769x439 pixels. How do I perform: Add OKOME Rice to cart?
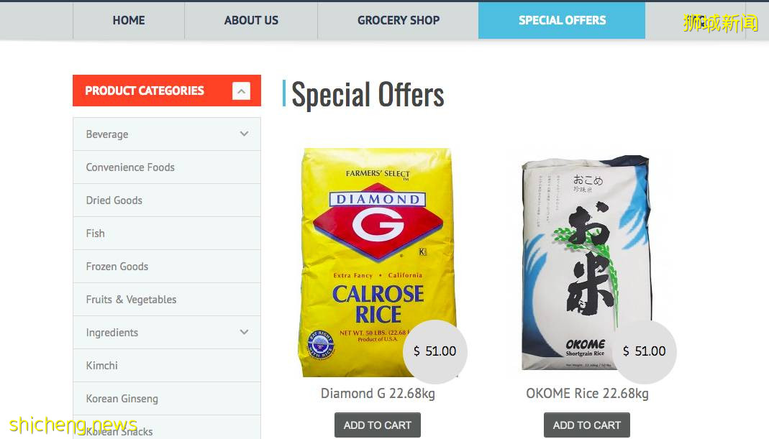[x=586, y=425]
